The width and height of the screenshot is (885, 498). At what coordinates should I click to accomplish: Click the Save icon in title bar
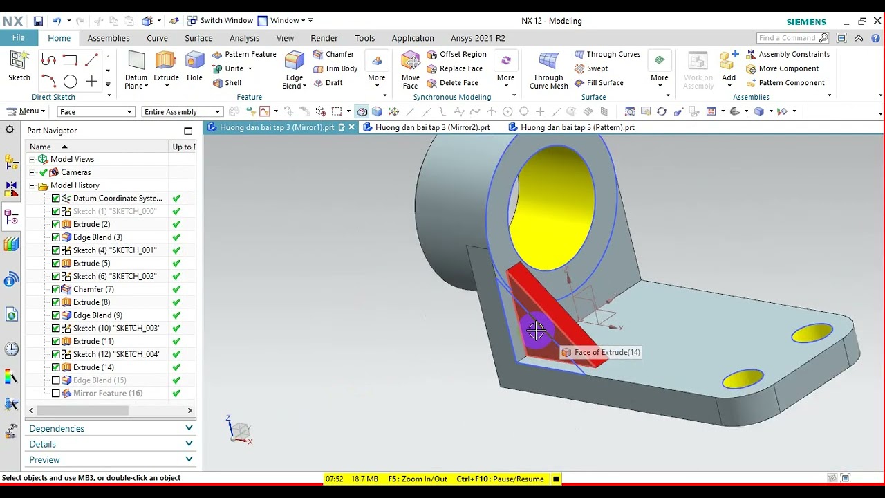[x=38, y=21]
